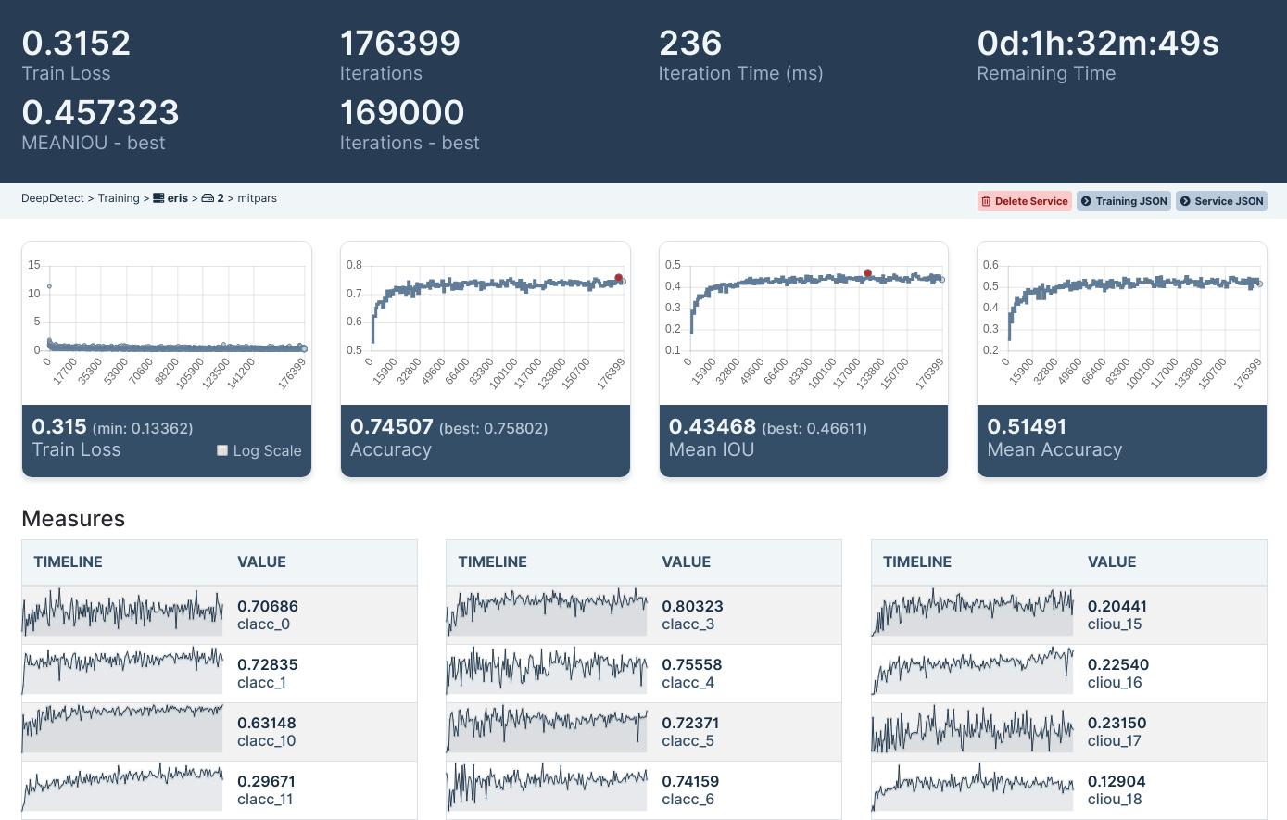Toggle the Log Scale checkbox
1287x820 pixels.
[x=222, y=450]
